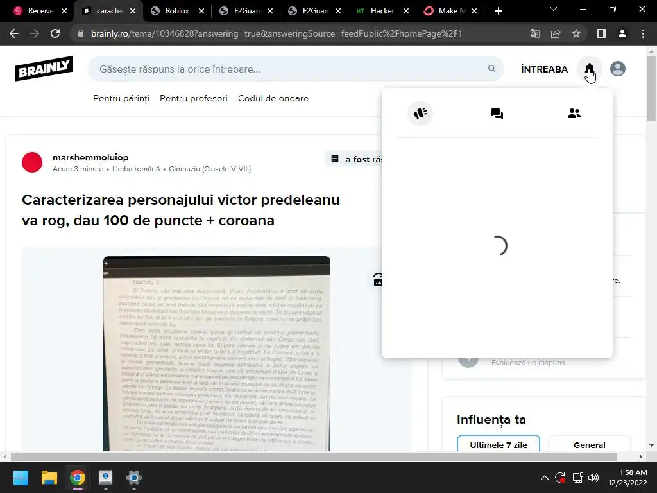Switch to the Roblox tab

pyautogui.click(x=176, y=11)
